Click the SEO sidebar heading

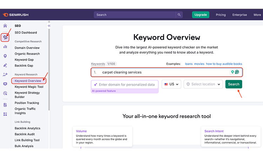point(18,26)
